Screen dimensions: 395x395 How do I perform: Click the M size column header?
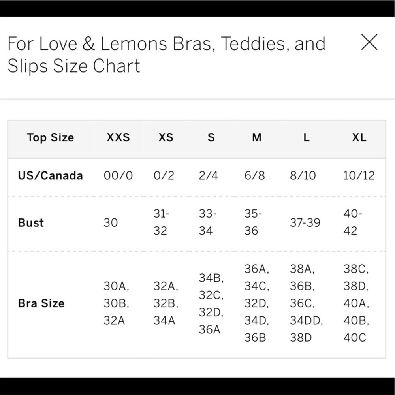point(257,137)
